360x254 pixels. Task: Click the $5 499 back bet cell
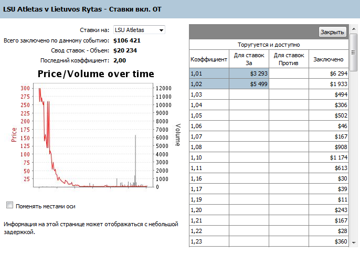click(x=249, y=84)
